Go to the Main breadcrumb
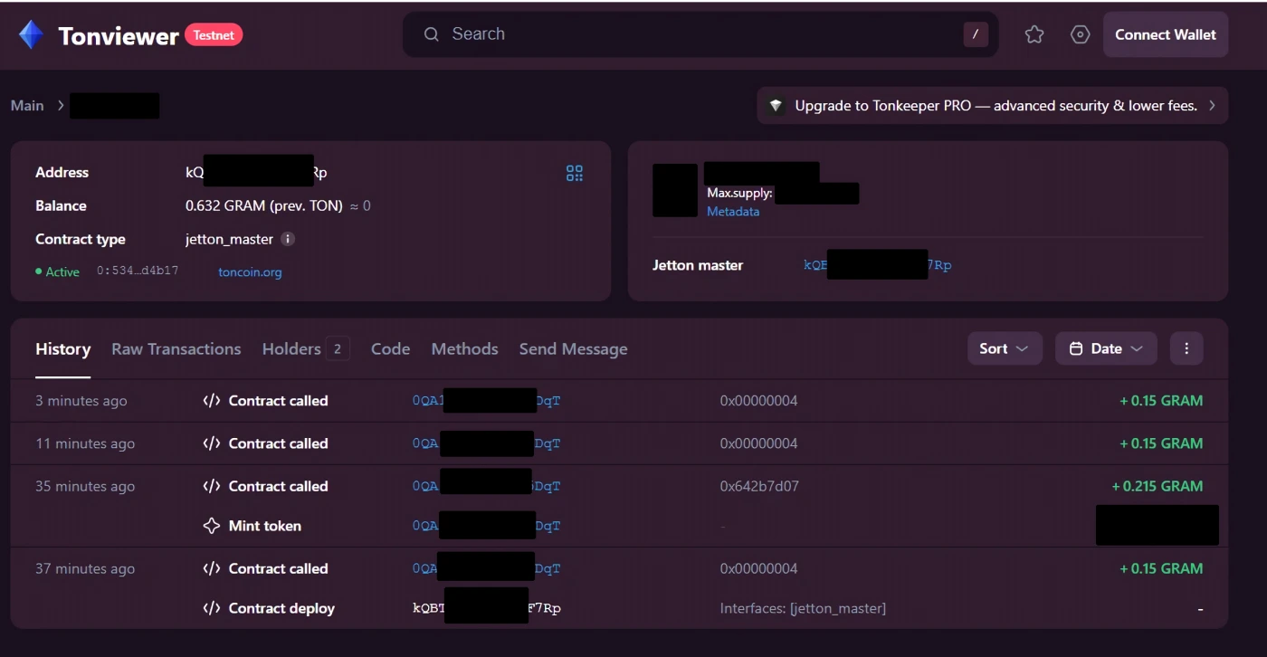 27,106
